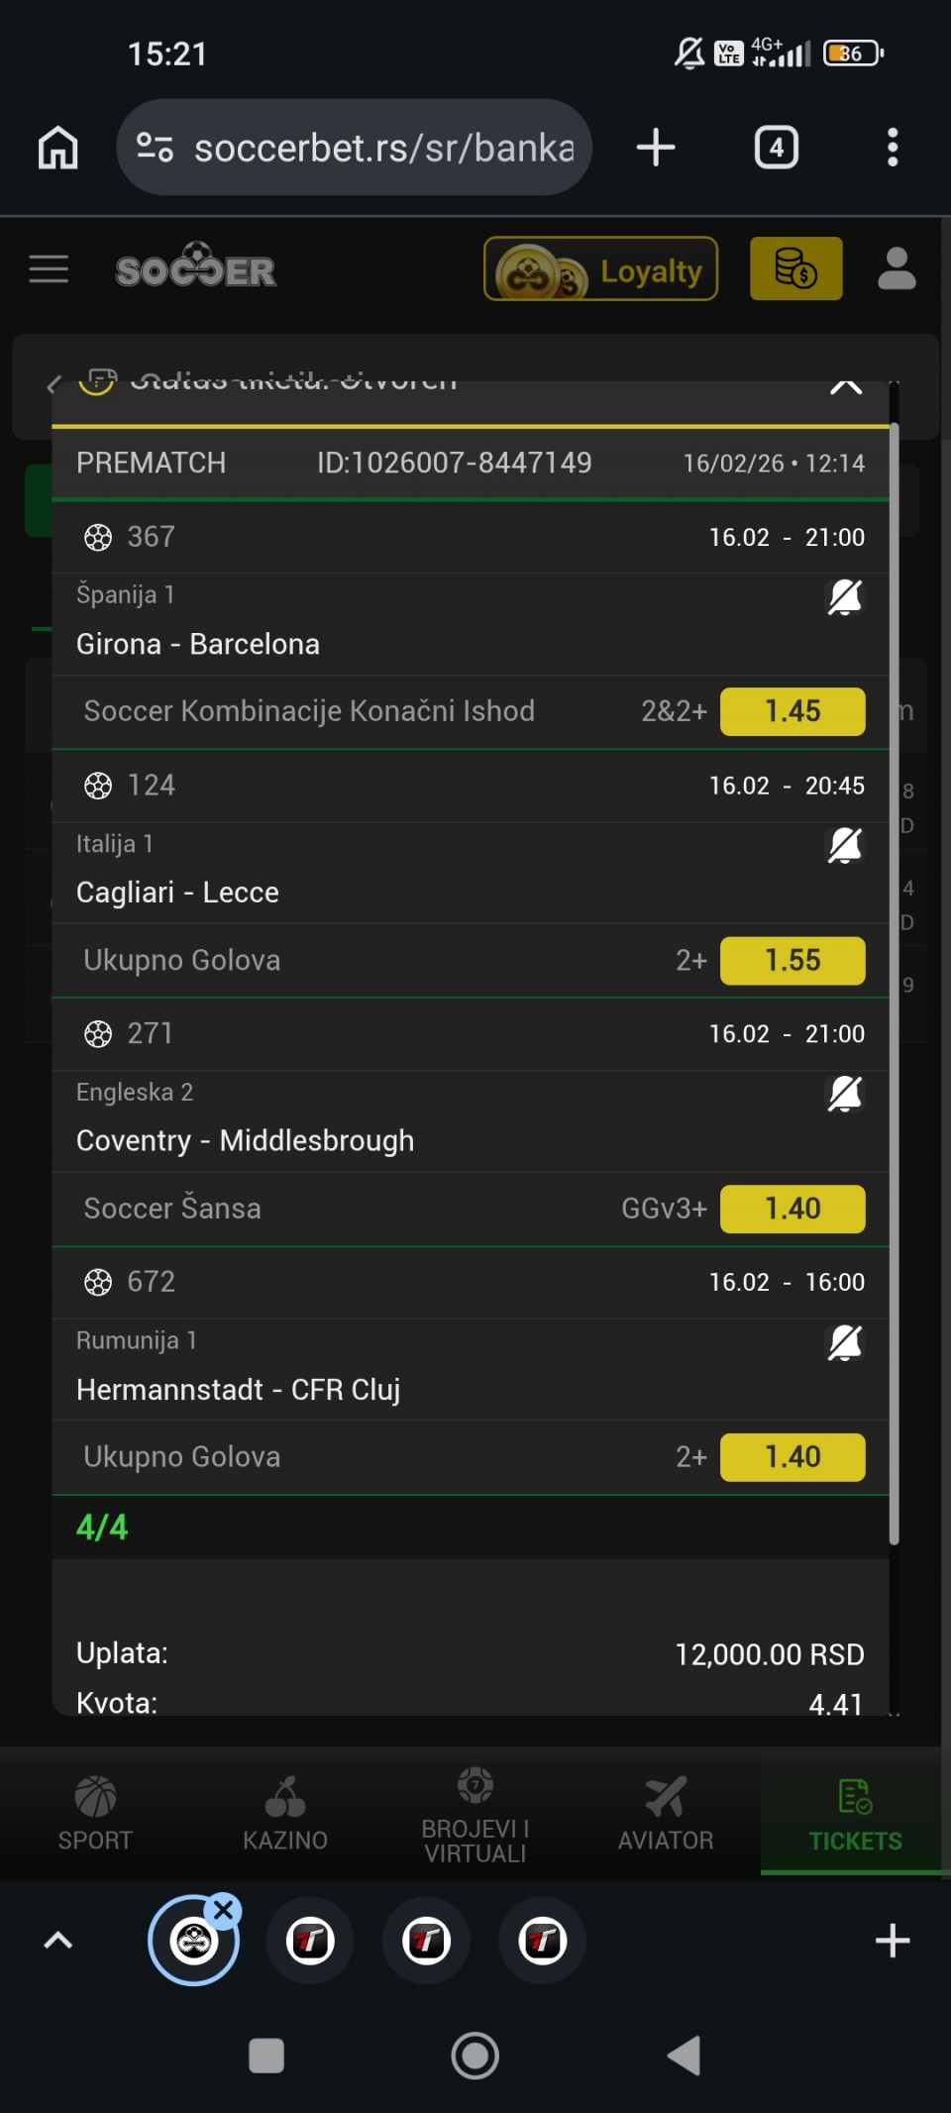Toggle notification bell for Girona - Barcelona
The height and width of the screenshot is (2113, 951).
point(844,597)
